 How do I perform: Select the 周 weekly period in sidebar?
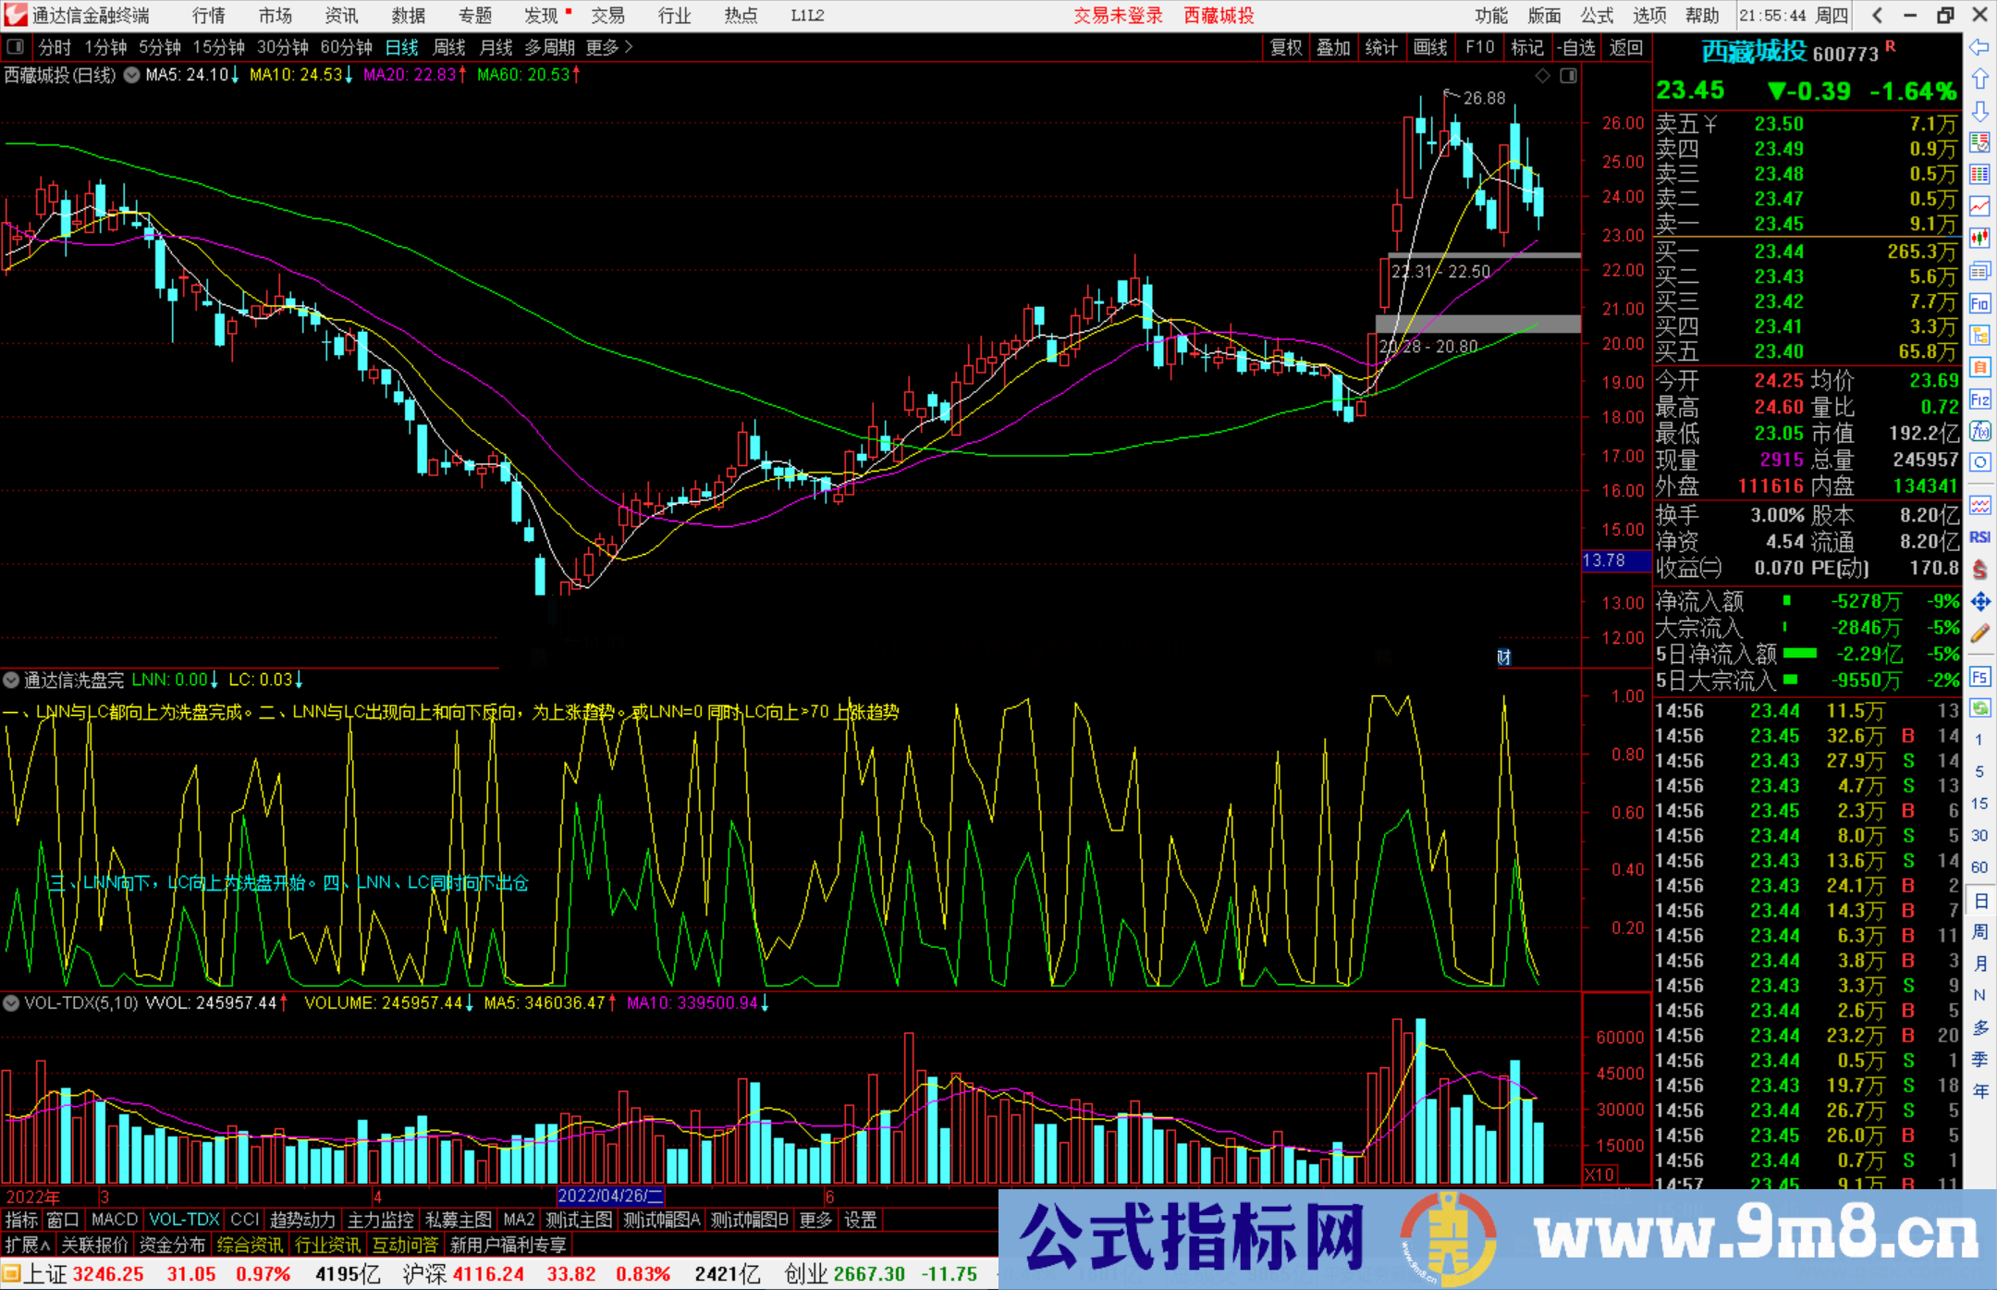(1979, 931)
